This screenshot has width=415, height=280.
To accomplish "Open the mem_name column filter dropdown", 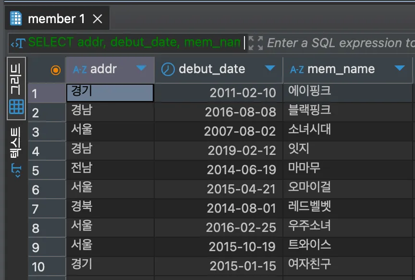I will [x=399, y=68].
